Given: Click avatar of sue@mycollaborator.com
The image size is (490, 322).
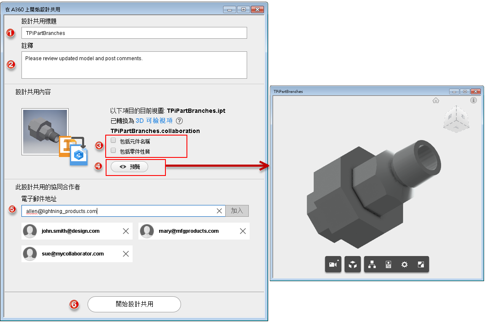Looking at the screenshot, I should (x=30, y=254).
